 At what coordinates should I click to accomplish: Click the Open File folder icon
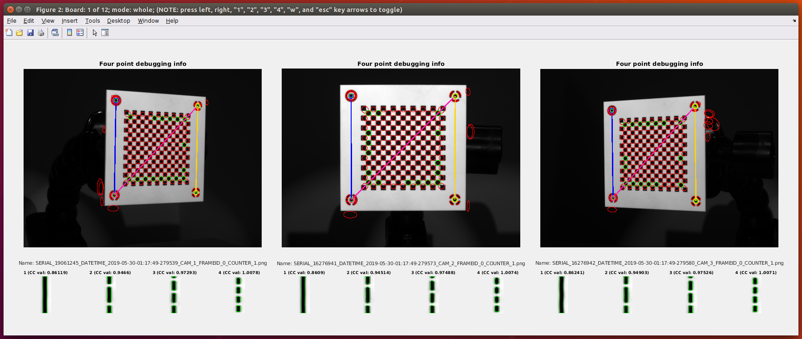(x=20, y=32)
